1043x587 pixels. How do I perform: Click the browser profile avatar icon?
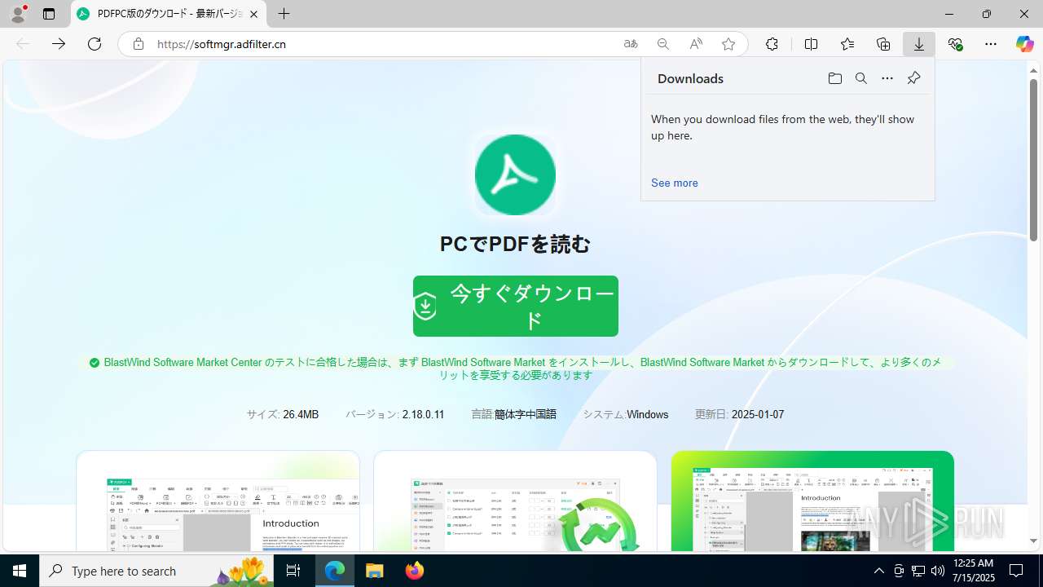click(18, 14)
